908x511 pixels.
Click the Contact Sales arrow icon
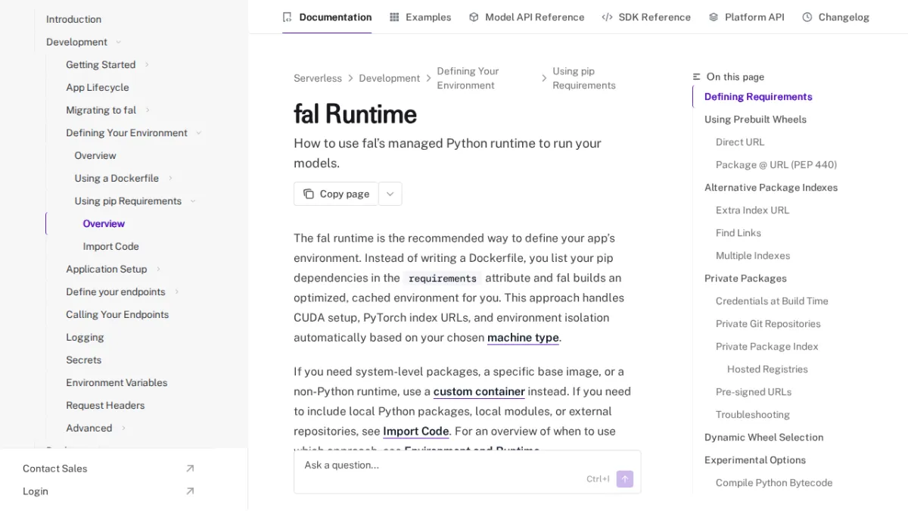pyautogui.click(x=190, y=469)
